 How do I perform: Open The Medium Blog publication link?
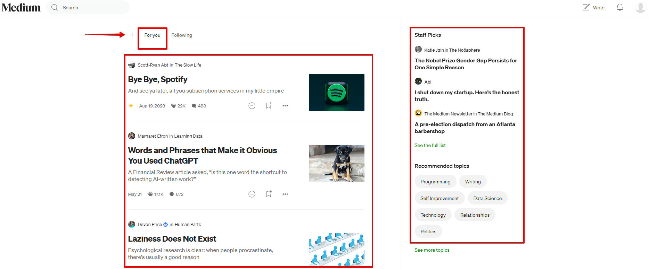495,114
